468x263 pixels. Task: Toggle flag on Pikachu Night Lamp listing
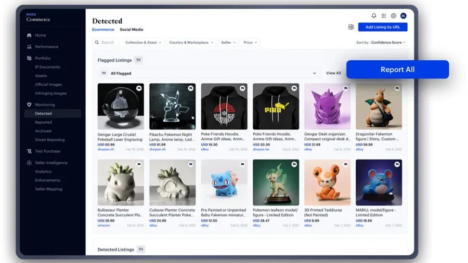coord(191,88)
